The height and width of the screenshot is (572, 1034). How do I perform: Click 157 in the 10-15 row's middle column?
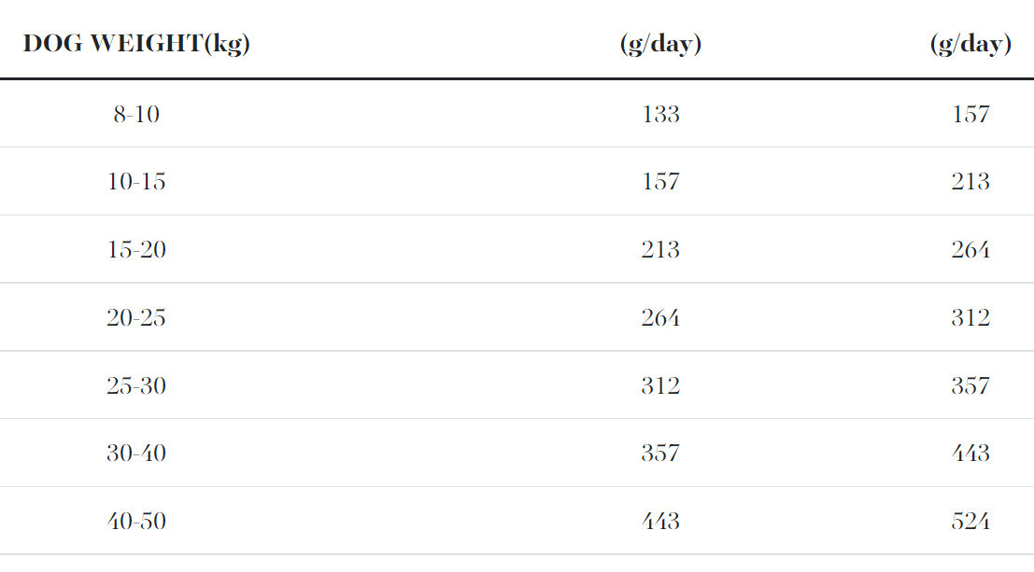click(660, 181)
